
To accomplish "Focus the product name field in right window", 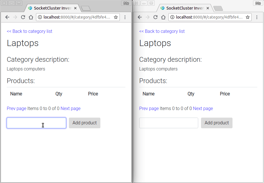I will pos(169,123).
